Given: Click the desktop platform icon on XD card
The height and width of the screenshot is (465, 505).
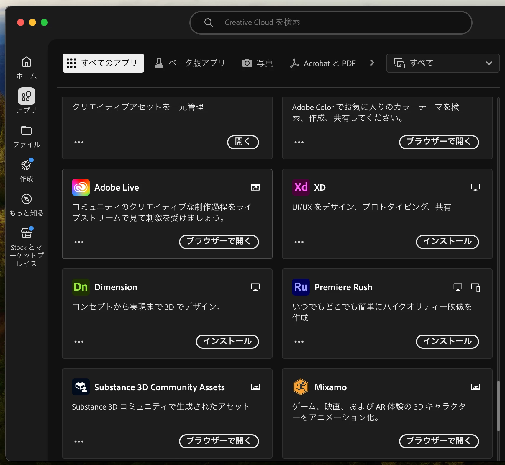Looking at the screenshot, I should point(476,187).
